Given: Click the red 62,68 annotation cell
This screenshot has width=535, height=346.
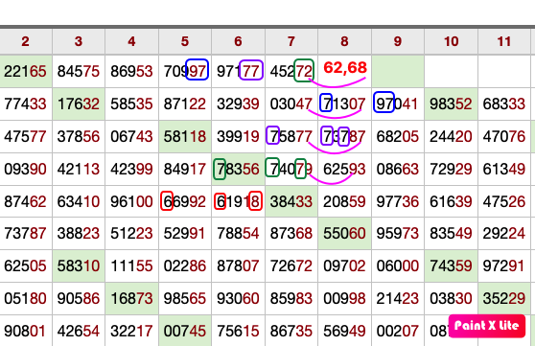Looking at the screenshot, I should pos(344,71).
